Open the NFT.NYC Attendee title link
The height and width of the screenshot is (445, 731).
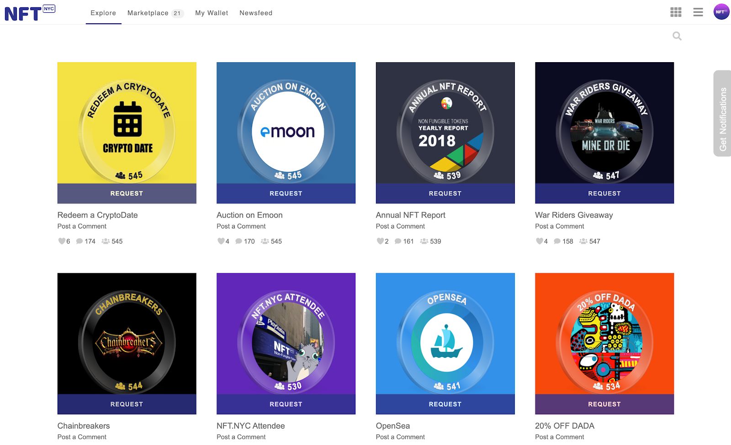pyautogui.click(x=251, y=426)
